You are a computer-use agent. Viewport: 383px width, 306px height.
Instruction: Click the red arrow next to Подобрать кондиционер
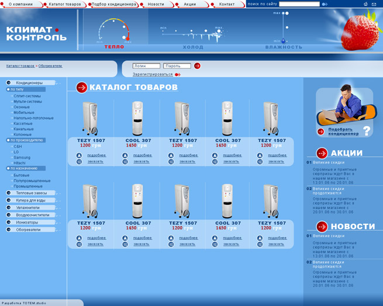[321, 131]
